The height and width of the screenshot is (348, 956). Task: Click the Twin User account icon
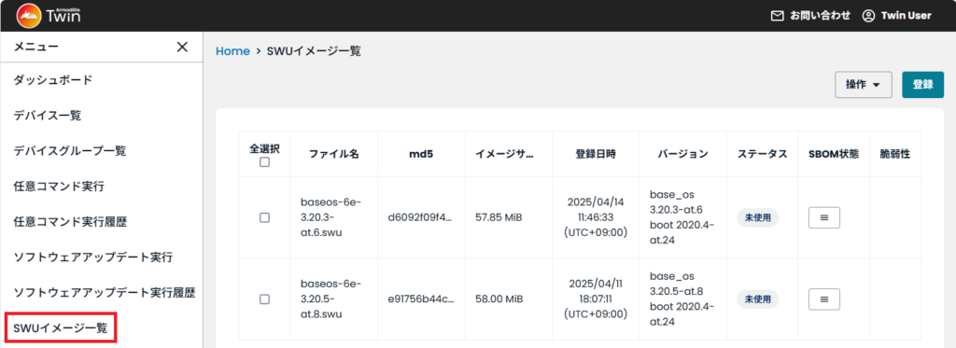[868, 16]
